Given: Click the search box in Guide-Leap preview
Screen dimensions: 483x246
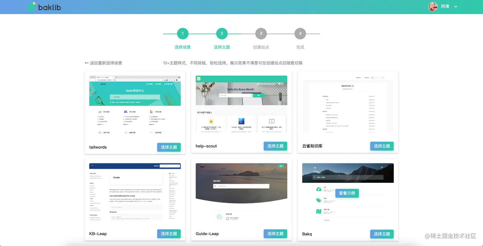Looking at the screenshot, I should point(241,186).
